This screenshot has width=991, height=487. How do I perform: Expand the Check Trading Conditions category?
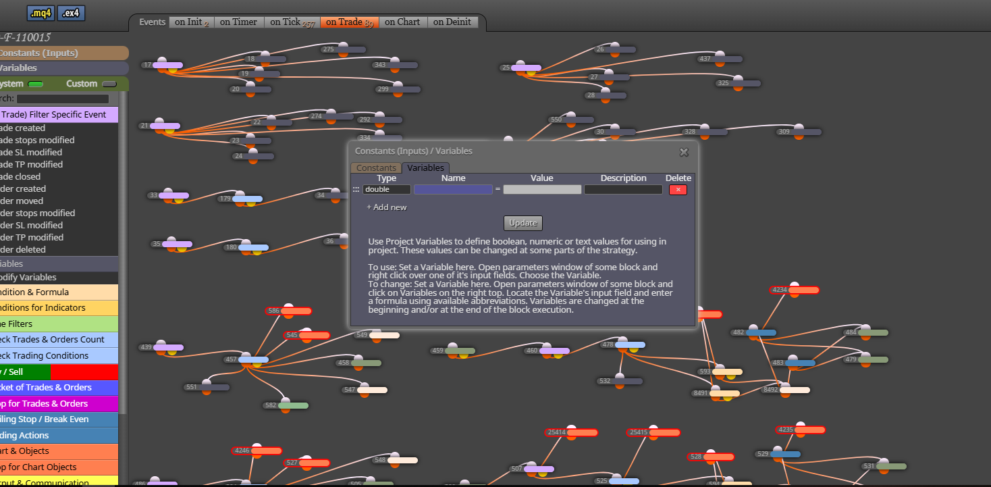click(x=59, y=356)
